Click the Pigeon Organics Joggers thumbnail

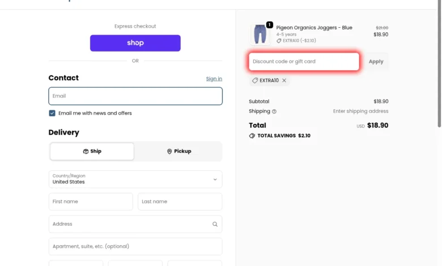[260, 34]
